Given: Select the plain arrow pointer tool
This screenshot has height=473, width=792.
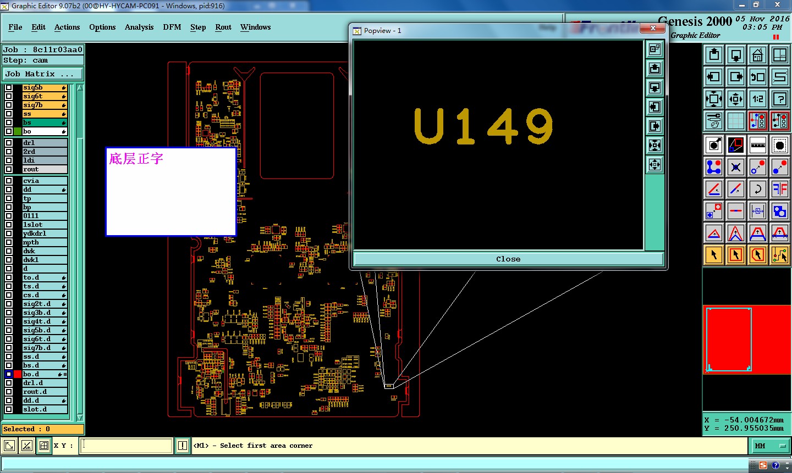Looking at the screenshot, I should [x=714, y=255].
